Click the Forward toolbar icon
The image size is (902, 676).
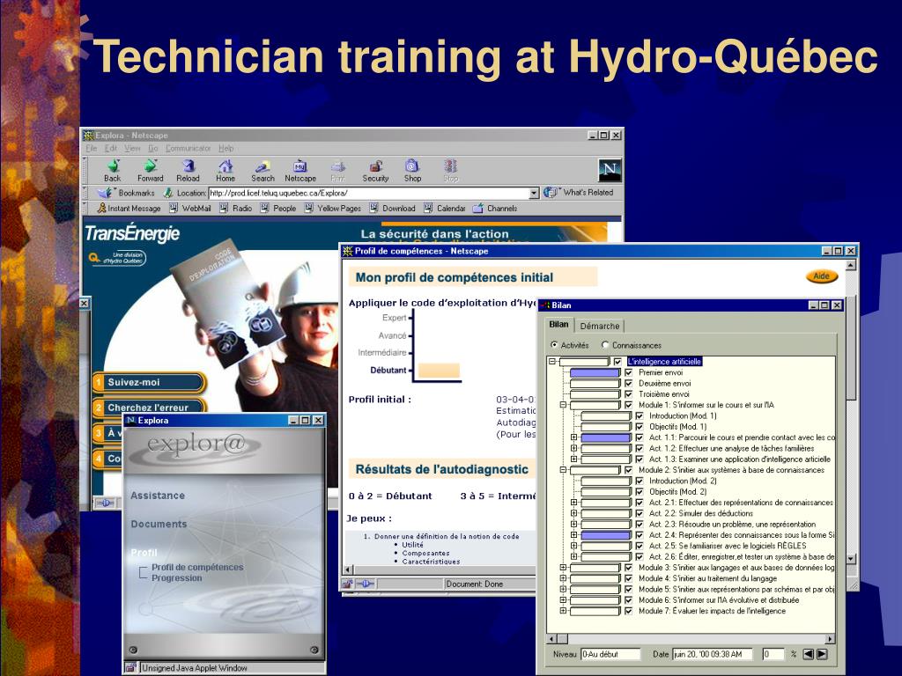pos(150,171)
